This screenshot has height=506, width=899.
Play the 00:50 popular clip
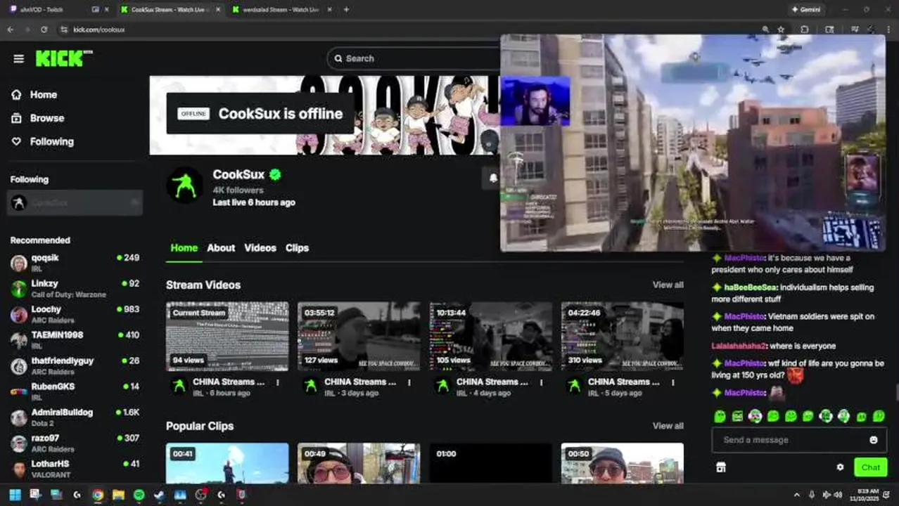point(623,463)
